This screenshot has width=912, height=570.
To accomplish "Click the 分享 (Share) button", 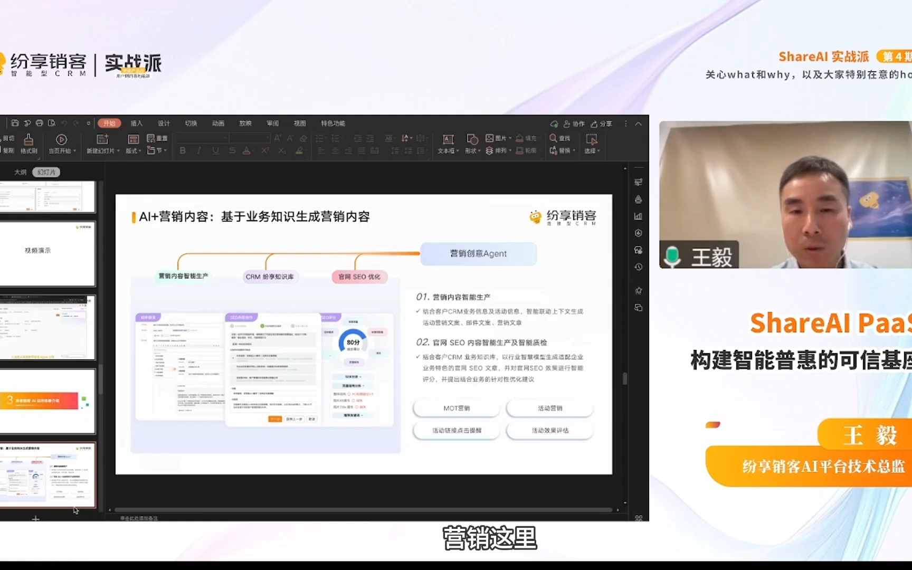I will click(x=602, y=123).
